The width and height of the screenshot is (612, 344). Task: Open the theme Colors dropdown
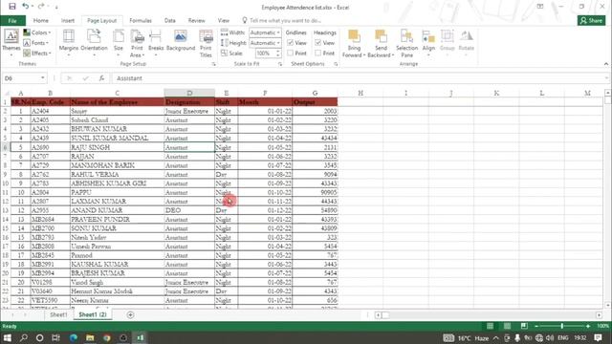(37, 32)
